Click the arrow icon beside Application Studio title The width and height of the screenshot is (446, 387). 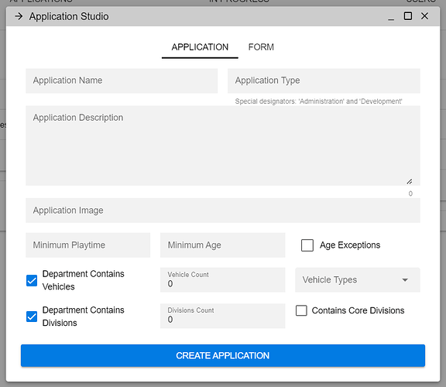click(x=19, y=16)
